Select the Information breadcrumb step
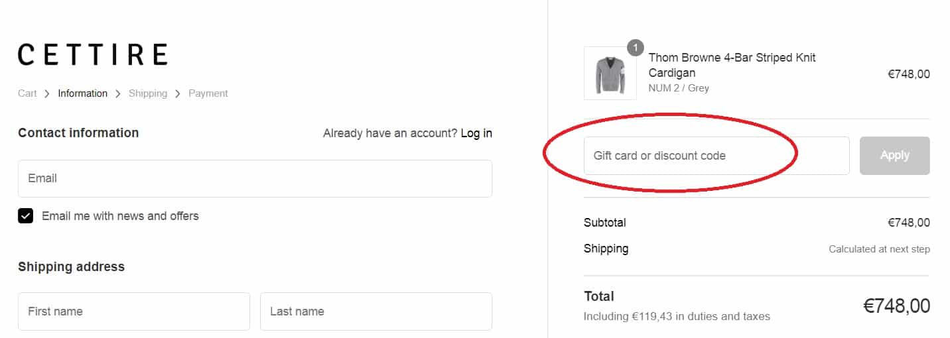 [x=82, y=93]
